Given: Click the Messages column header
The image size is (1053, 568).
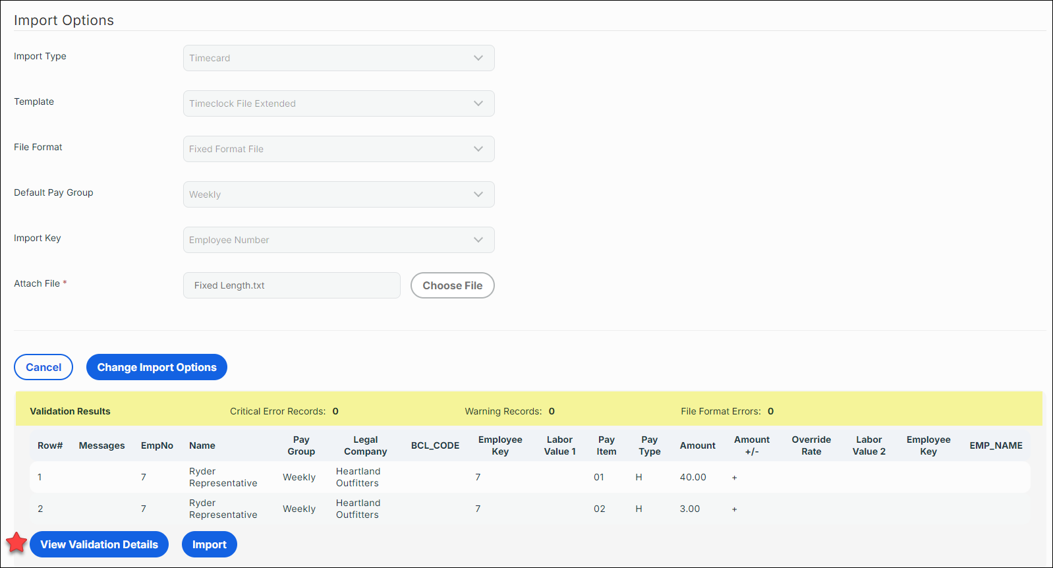Looking at the screenshot, I should pyautogui.click(x=101, y=445).
